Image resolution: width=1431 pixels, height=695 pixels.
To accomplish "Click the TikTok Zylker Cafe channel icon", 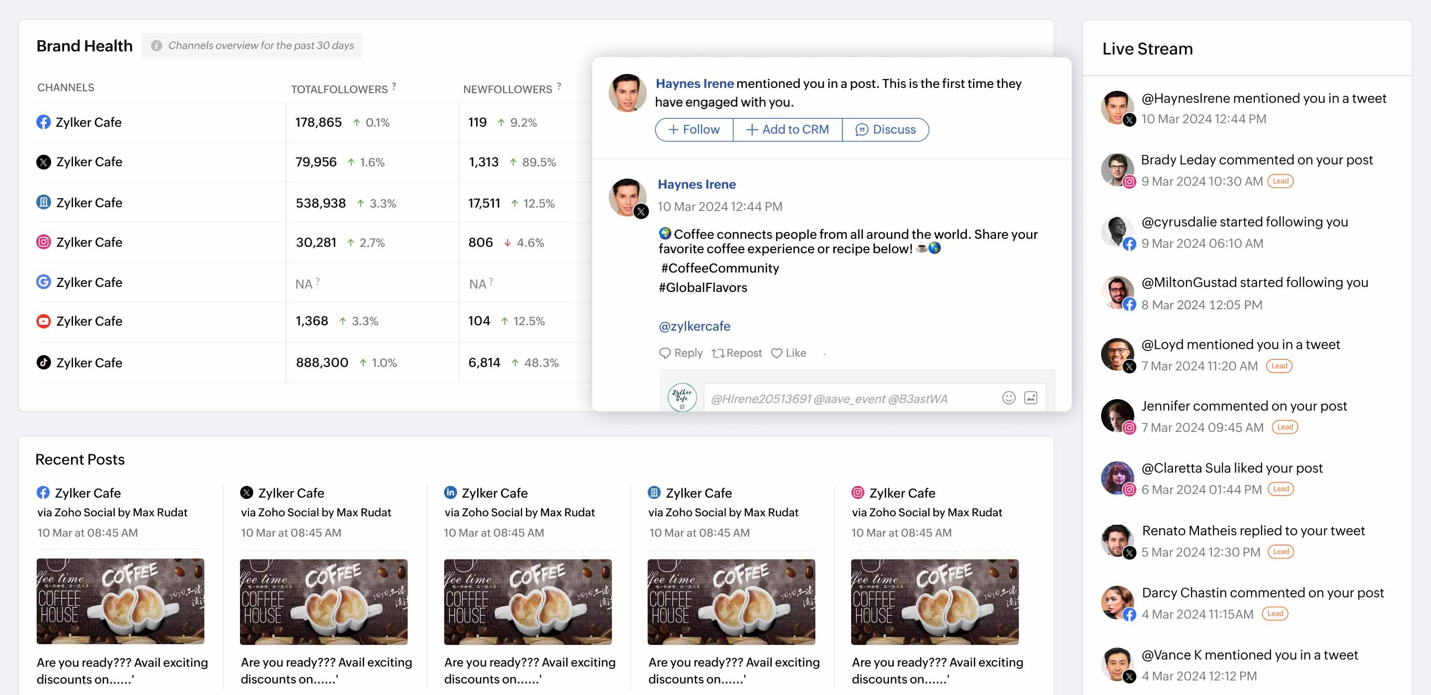I will pos(43,362).
